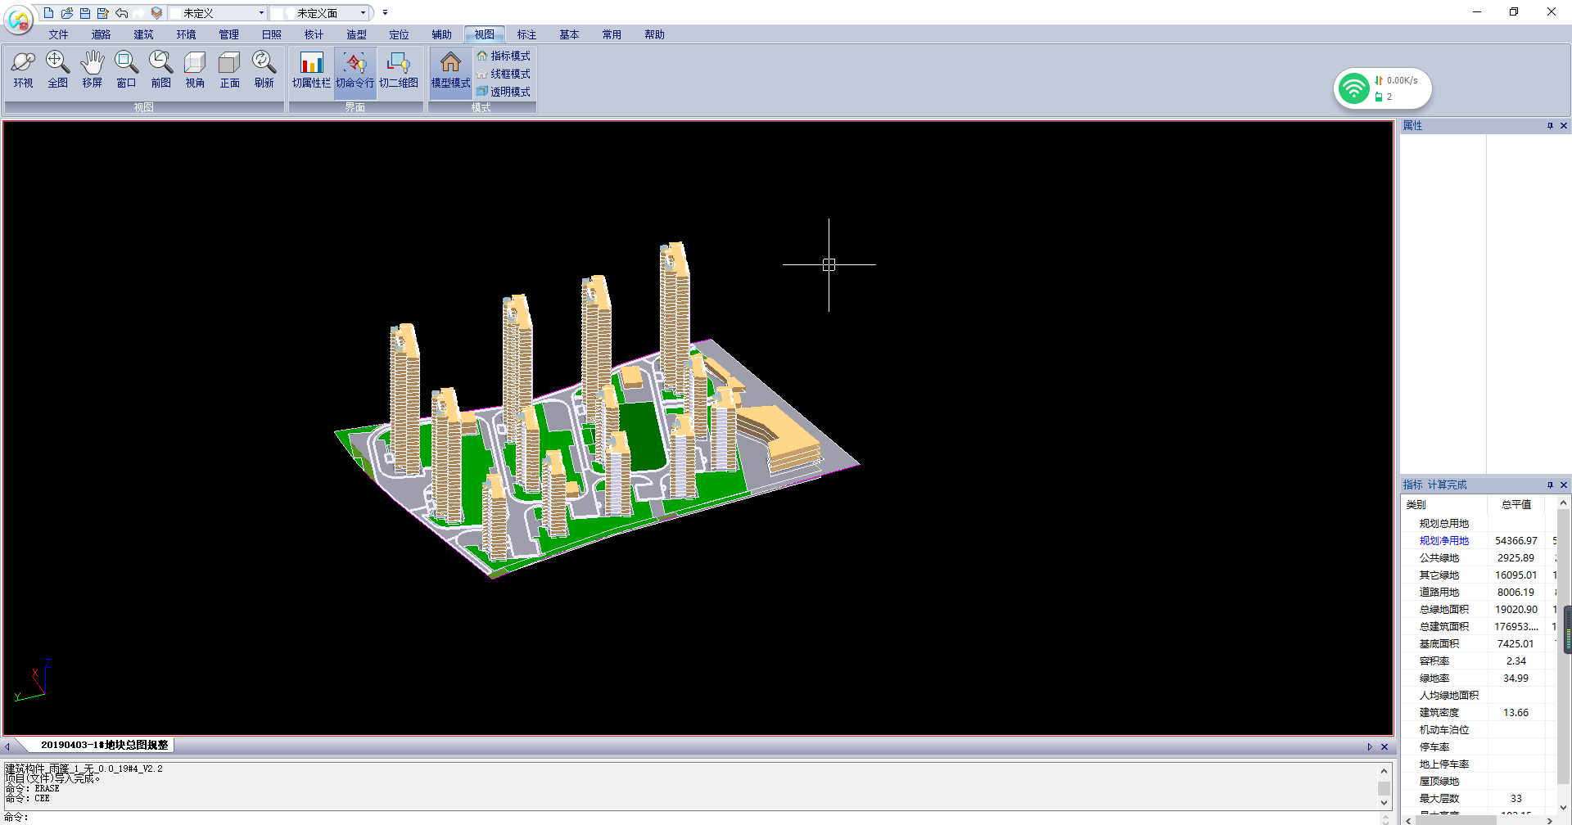1572x825 pixels.
Task: Activate the 移屏 pan hand tool
Action: pyautogui.click(x=92, y=69)
